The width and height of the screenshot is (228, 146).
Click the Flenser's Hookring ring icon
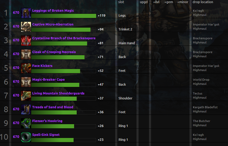coord(26,123)
